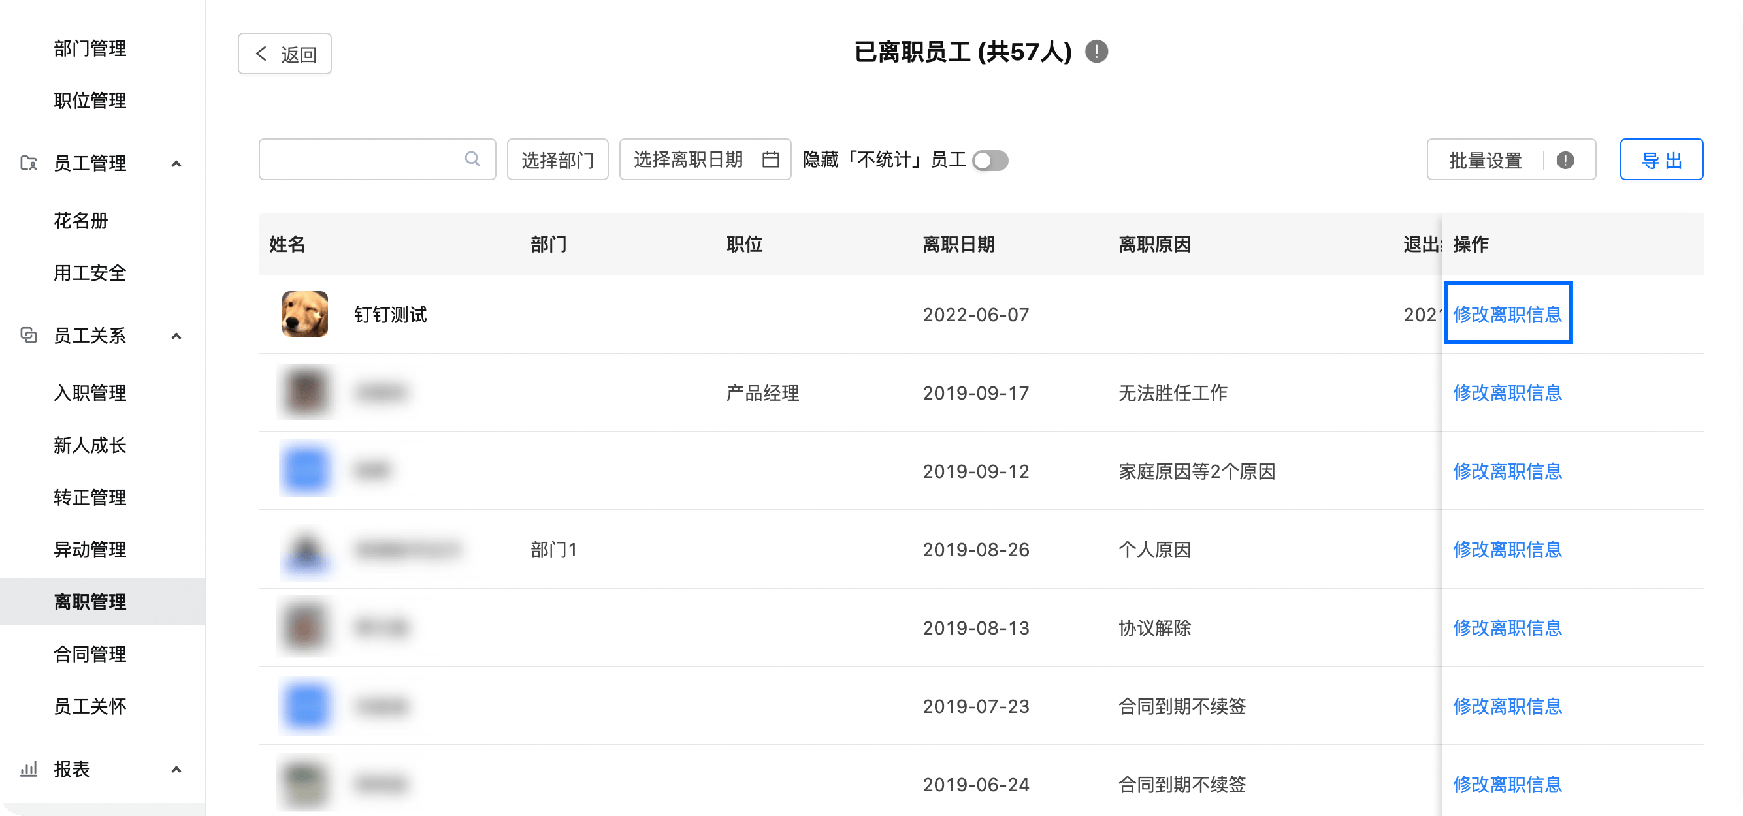Click the calendar icon in the date picker
Viewport: 1743px width, 816px height.
771,159
